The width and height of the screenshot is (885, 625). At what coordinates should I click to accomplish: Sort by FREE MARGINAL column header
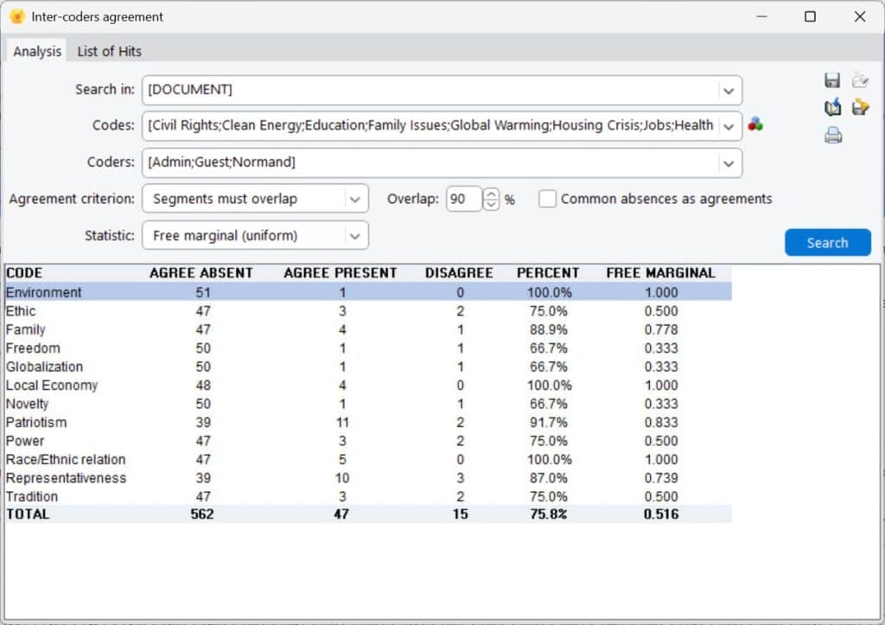661,272
